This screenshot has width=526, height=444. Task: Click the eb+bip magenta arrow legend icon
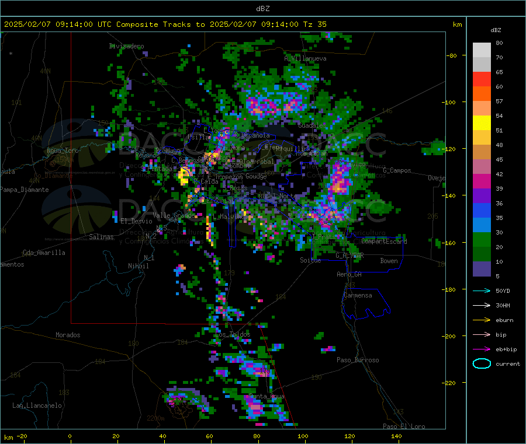pyautogui.click(x=482, y=349)
